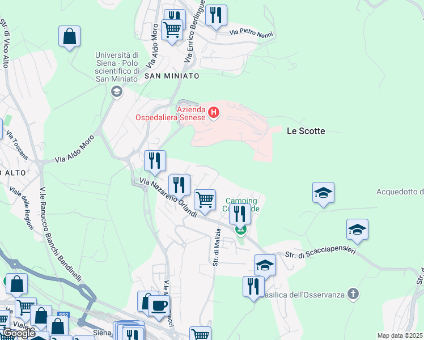
Task: Open the coffee cup café marker
Action: pos(159,307)
